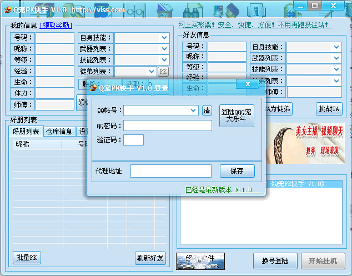Image resolution: width=352 pixels, height=276 pixels.
Task: Click the 换号登陆 button
Action: (275, 261)
